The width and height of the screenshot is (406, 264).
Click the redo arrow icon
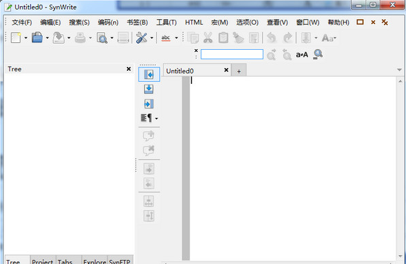(x=287, y=38)
